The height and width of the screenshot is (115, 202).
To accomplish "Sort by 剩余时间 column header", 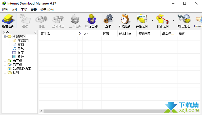I will (x=127, y=33).
